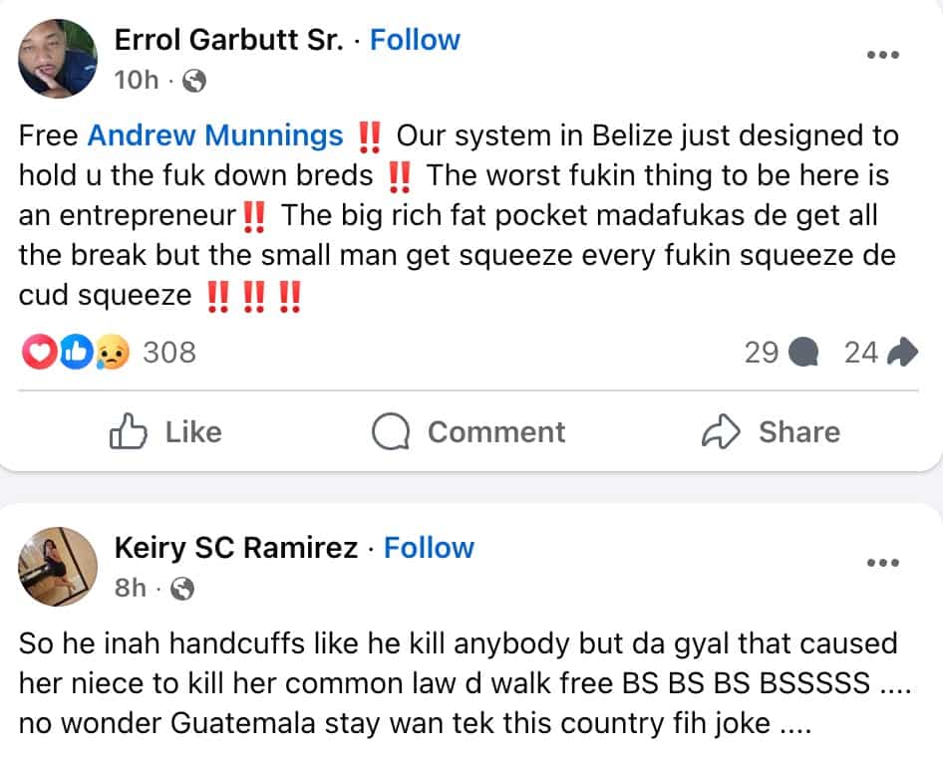Viewport: 943px width, 763px height.
Task: View the 308 reactions count
Action: point(169,352)
